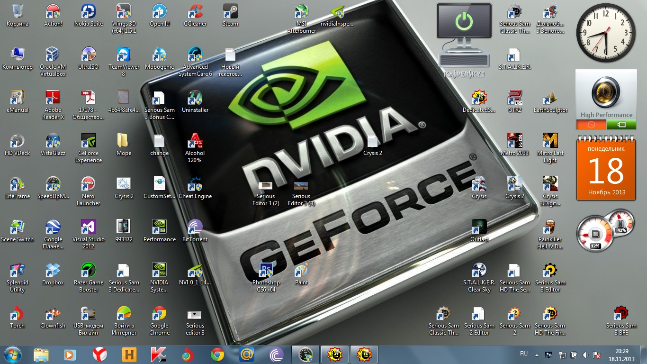Switch RU input language indicator

point(524,354)
